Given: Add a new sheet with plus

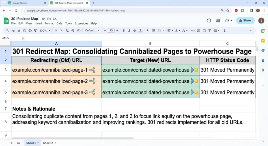Looking at the screenshot, I should pos(11,143).
